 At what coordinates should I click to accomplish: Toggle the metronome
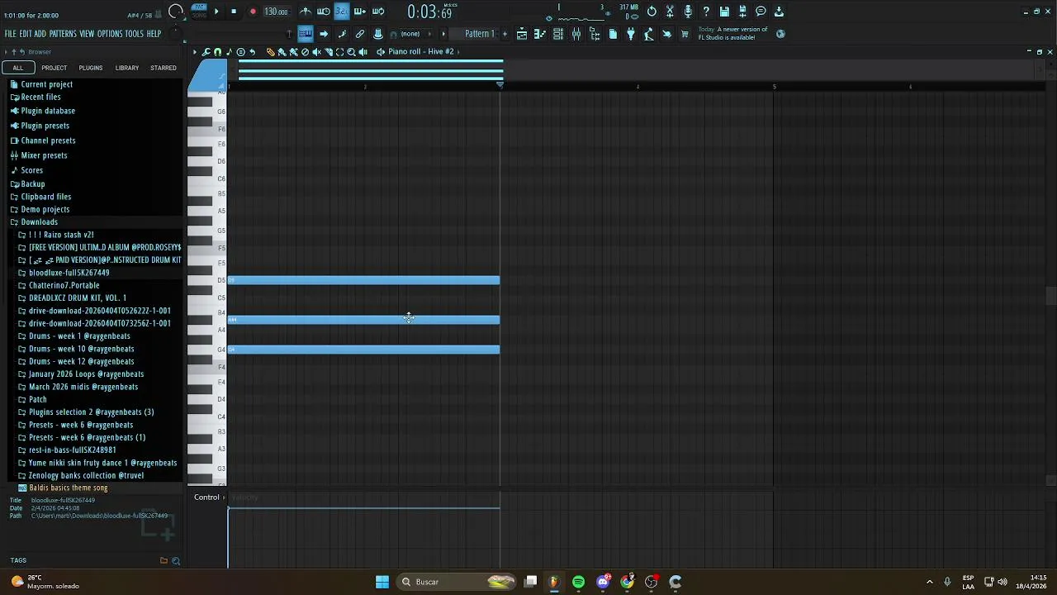tap(306, 12)
